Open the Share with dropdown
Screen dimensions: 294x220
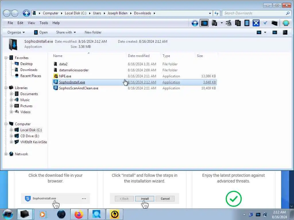point(66,32)
